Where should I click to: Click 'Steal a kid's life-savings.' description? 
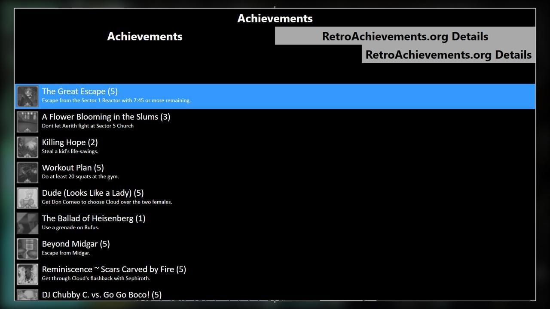point(70,151)
